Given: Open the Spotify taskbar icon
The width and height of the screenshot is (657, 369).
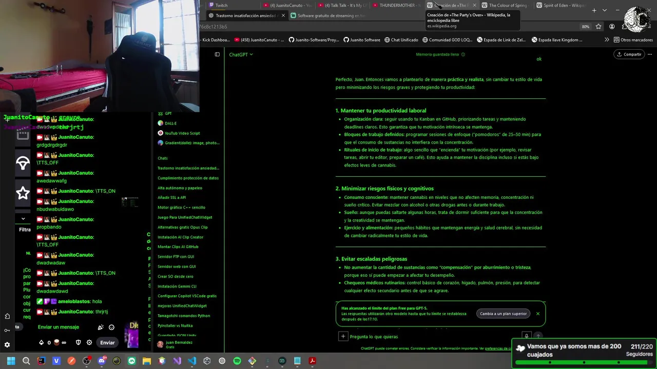Looking at the screenshot, I should (x=237, y=361).
